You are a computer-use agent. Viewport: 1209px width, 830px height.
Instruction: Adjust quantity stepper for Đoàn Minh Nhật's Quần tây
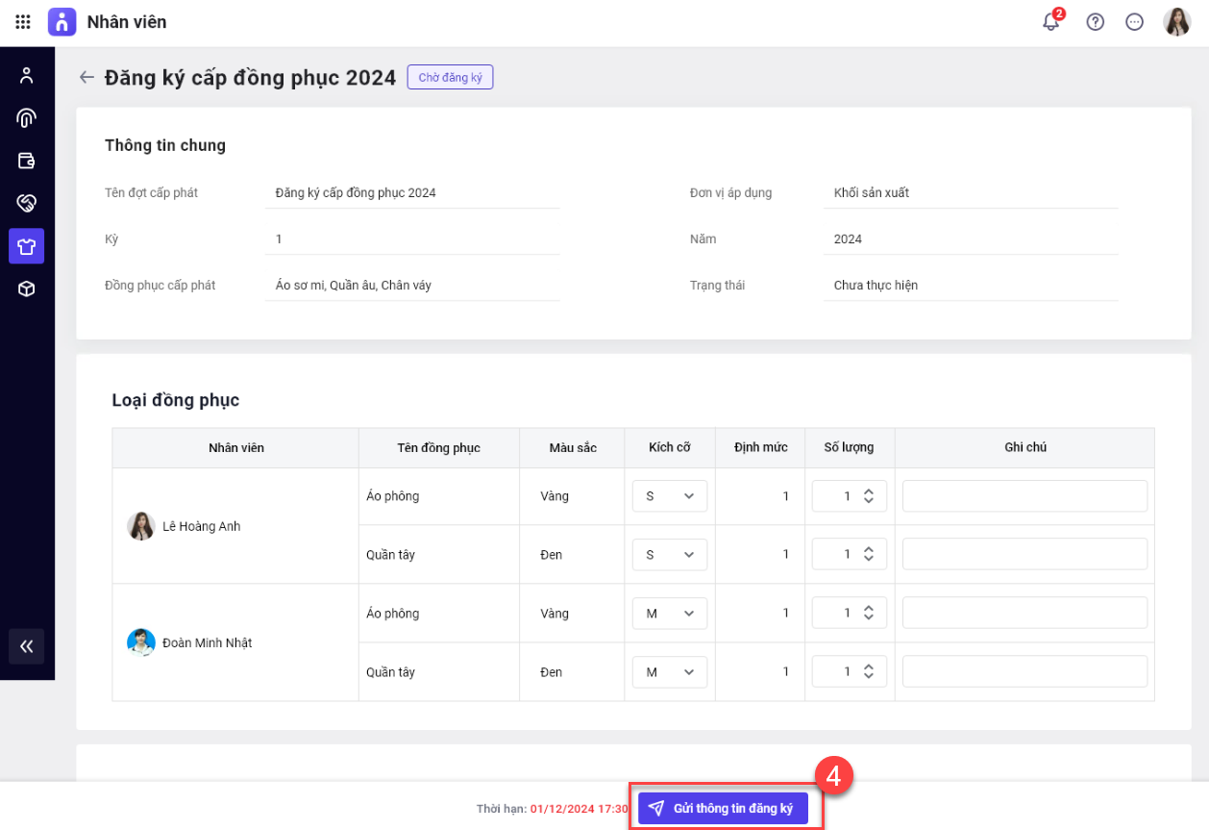[868, 672]
